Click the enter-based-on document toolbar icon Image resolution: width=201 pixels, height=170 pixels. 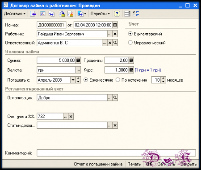80,14
